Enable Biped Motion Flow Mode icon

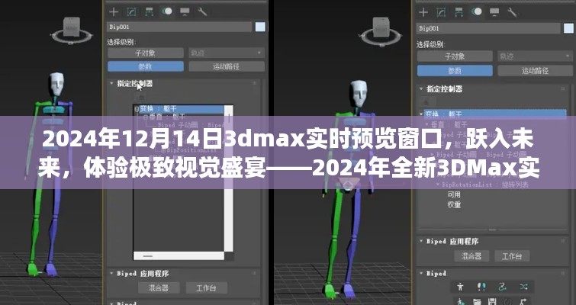click(x=502, y=287)
